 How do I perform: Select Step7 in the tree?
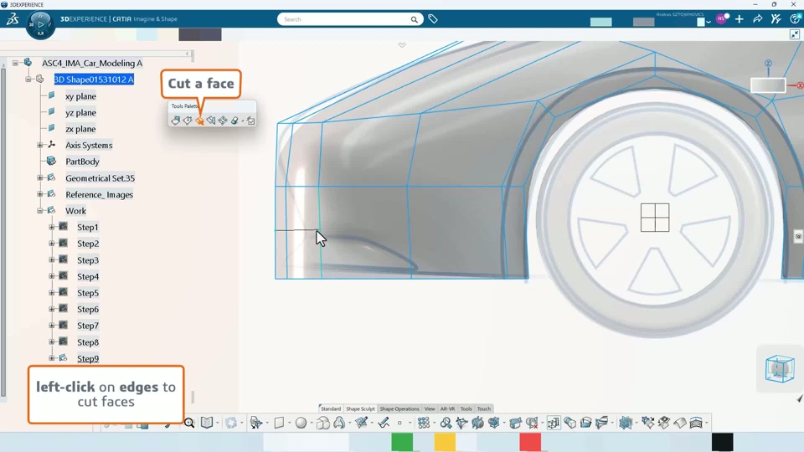click(88, 326)
